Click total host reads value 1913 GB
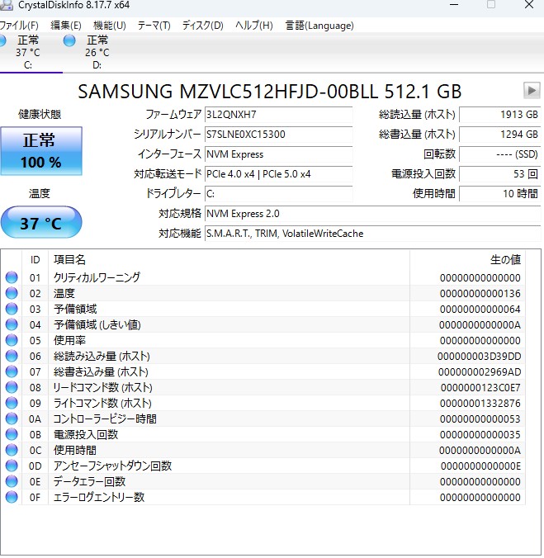Viewport: 544px width, 558px height. 500,115
